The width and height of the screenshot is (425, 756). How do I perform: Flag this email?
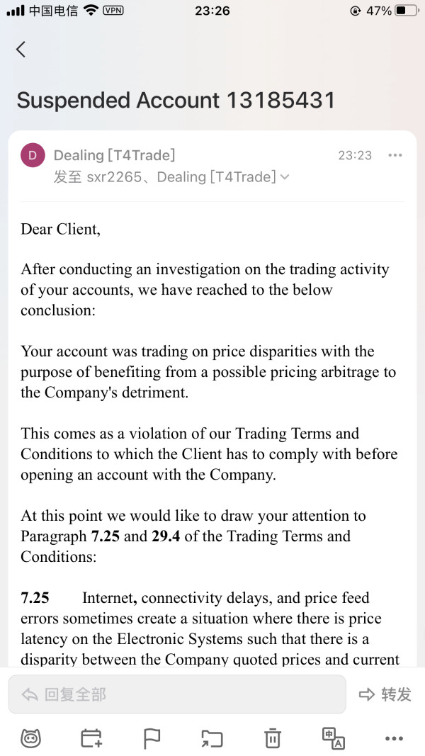pos(152,738)
